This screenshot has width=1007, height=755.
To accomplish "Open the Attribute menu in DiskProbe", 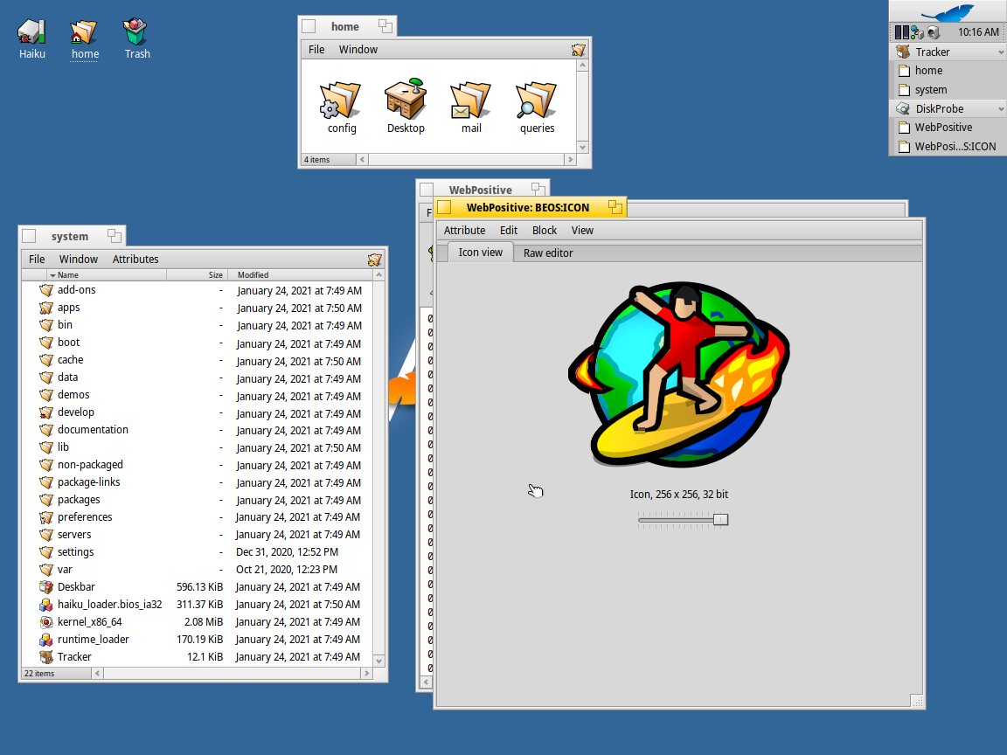I will coord(464,231).
